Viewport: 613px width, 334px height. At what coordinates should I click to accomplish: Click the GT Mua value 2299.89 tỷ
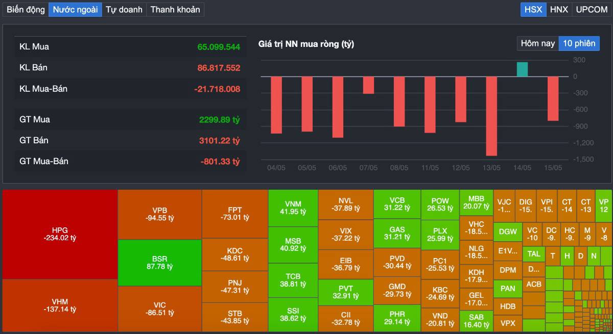(219, 119)
